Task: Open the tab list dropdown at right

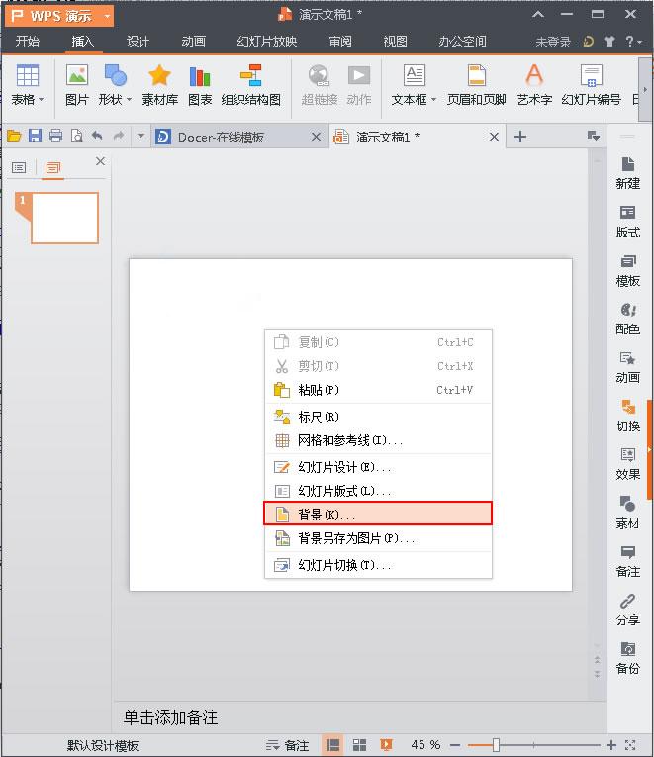Action: 594,136
